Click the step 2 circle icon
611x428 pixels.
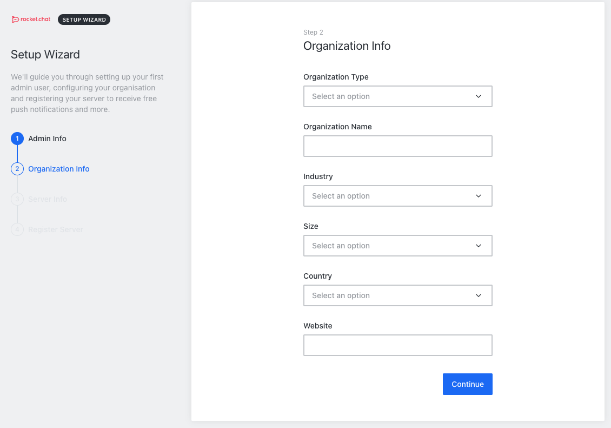click(x=17, y=169)
